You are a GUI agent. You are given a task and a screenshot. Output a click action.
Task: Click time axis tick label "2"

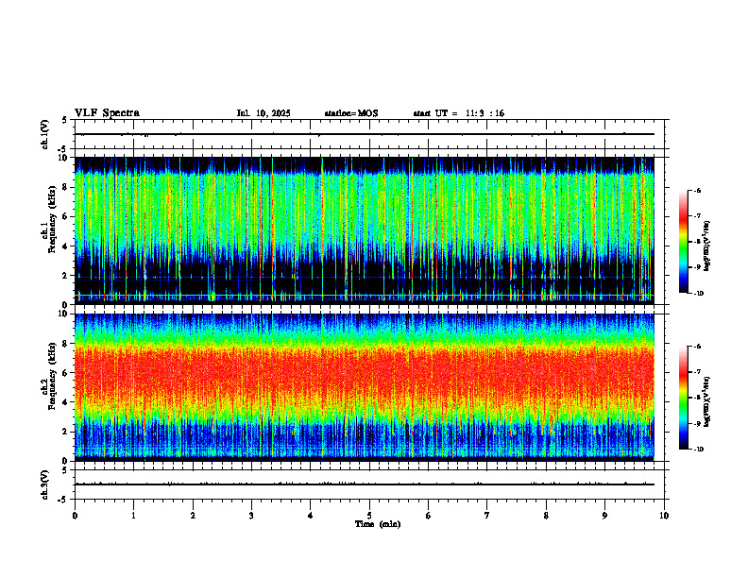point(193,516)
